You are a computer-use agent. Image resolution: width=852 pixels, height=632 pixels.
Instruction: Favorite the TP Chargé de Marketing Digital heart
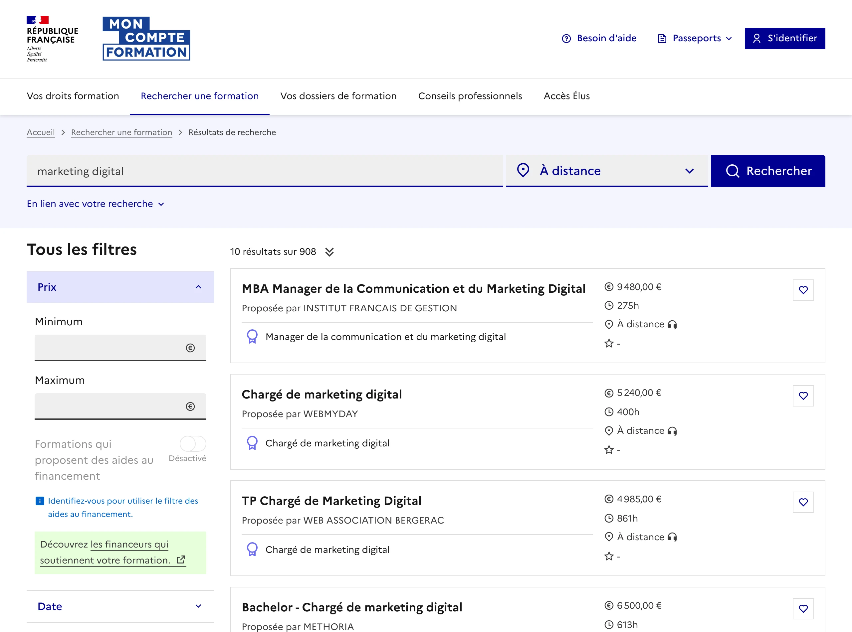pyautogui.click(x=803, y=502)
